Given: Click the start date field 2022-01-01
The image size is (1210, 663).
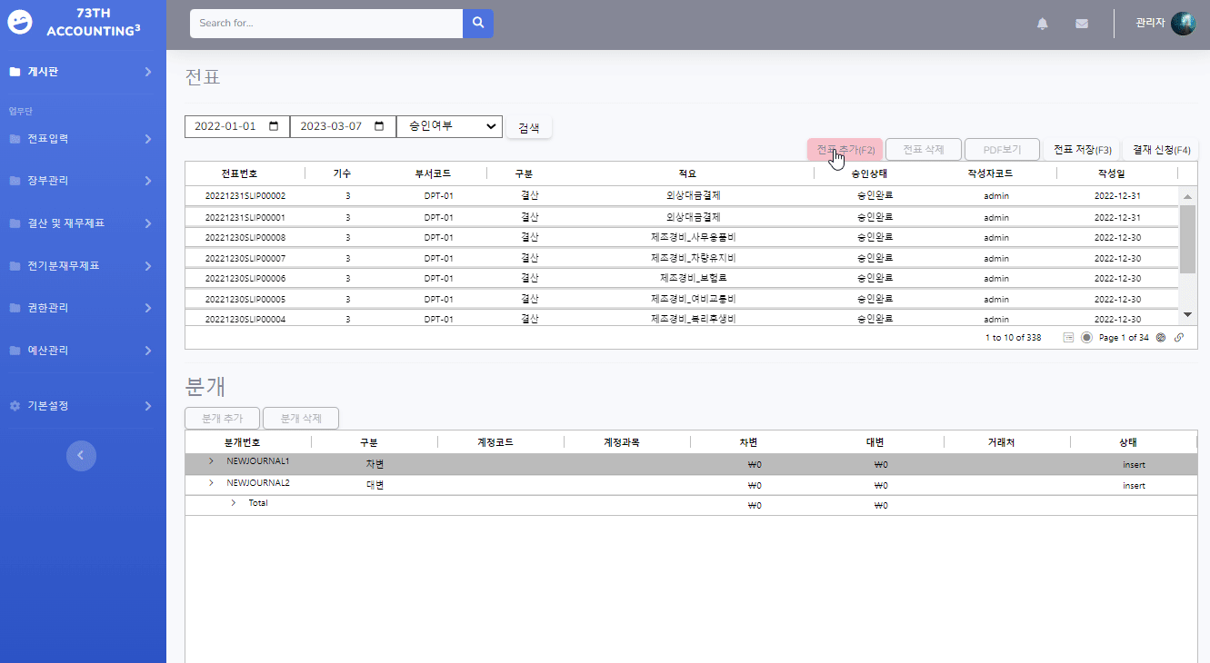Looking at the screenshot, I should [236, 126].
